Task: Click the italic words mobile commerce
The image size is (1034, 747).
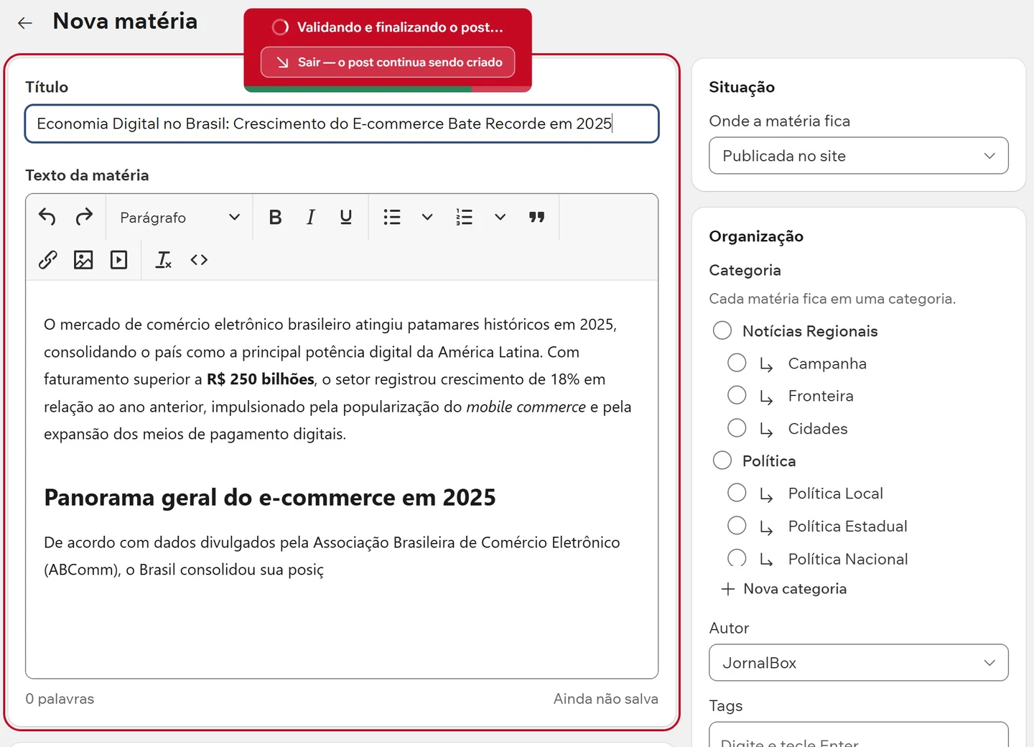Action: [526, 407]
